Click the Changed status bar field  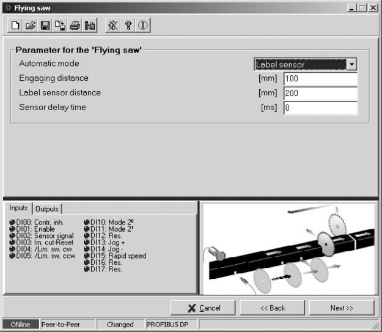tap(120, 325)
